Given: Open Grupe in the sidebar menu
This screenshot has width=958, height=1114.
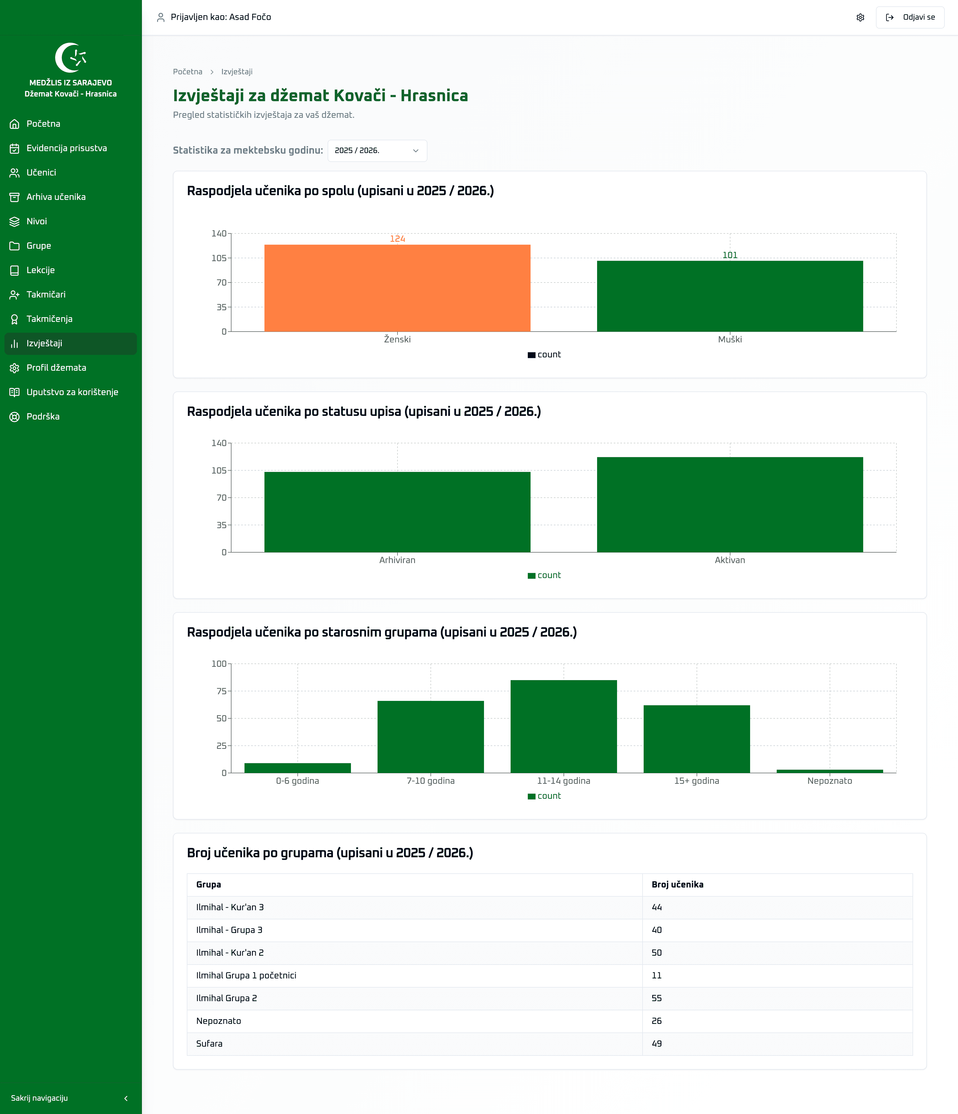Looking at the screenshot, I should (x=39, y=246).
